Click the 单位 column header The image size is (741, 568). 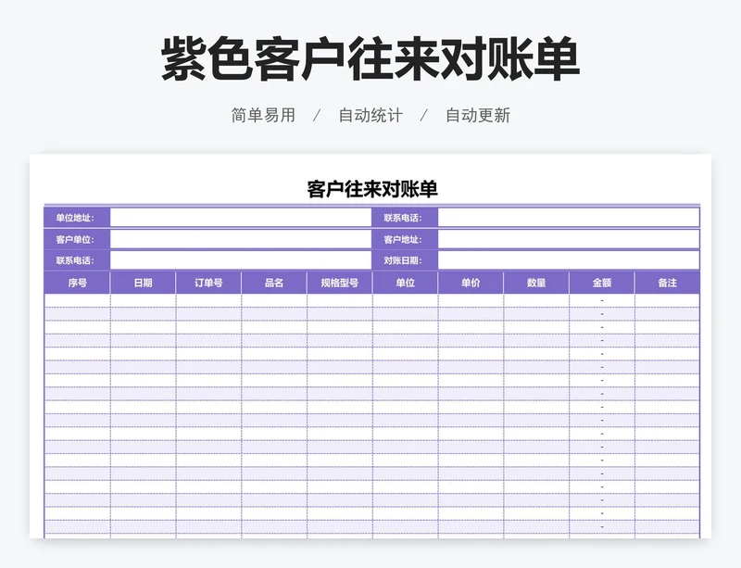tap(406, 283)
